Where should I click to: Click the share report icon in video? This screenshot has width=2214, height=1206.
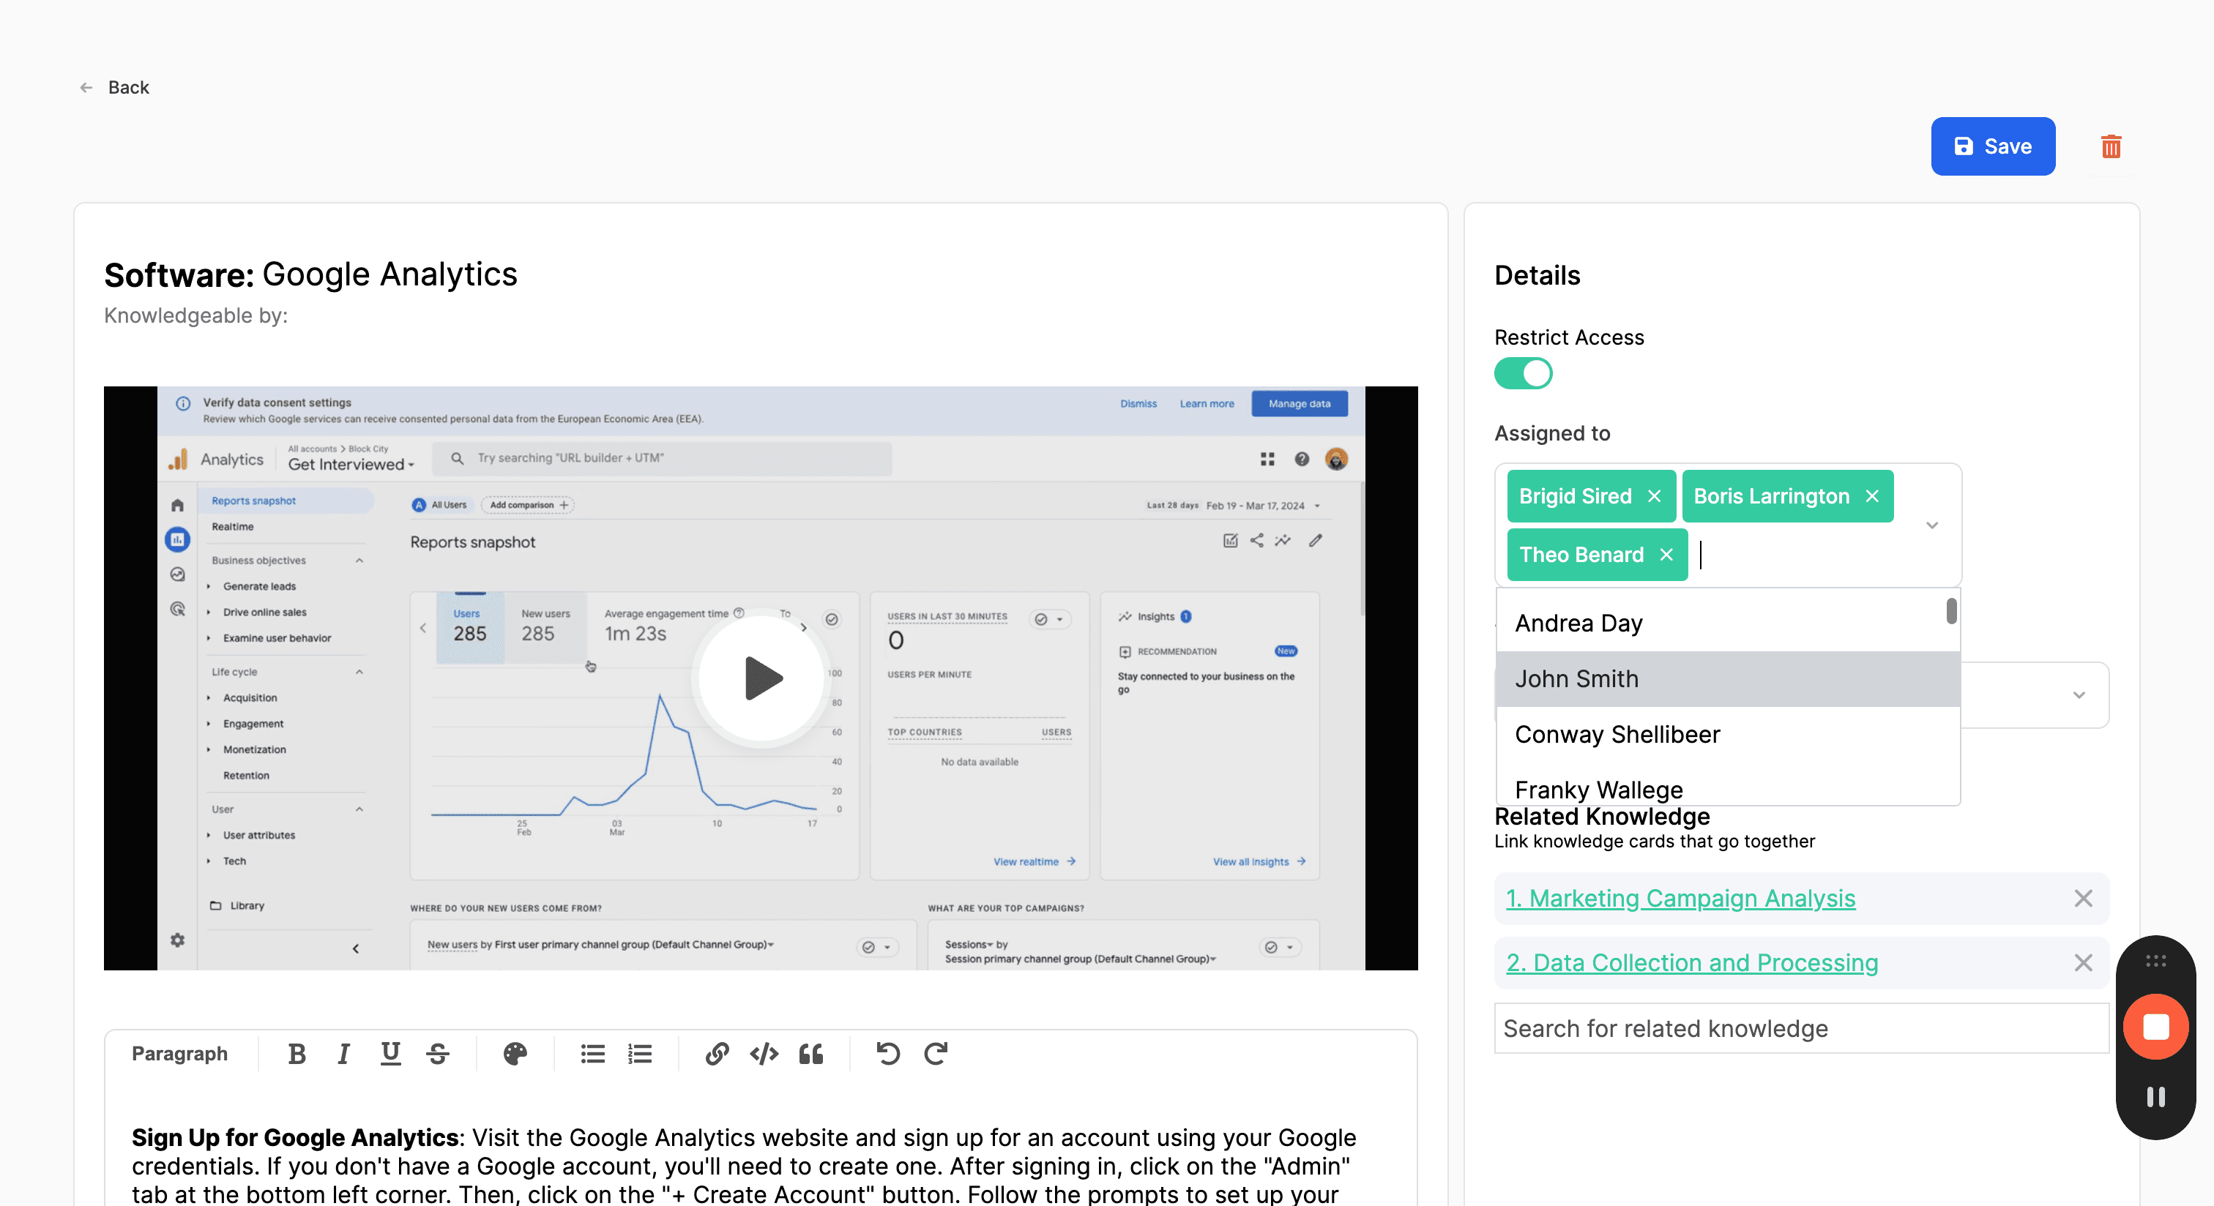[1256, 540]
